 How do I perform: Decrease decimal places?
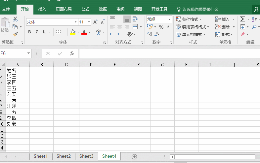157,34
